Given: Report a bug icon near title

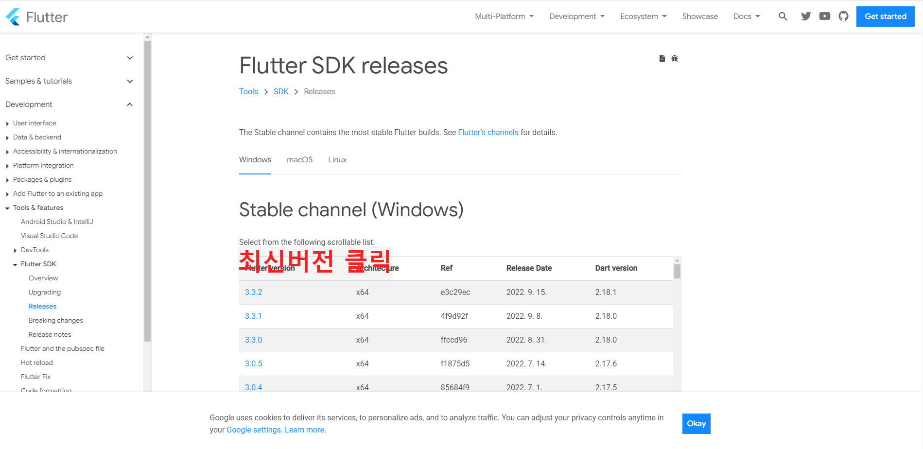Looking at the screenshot, I should point(675,58).
